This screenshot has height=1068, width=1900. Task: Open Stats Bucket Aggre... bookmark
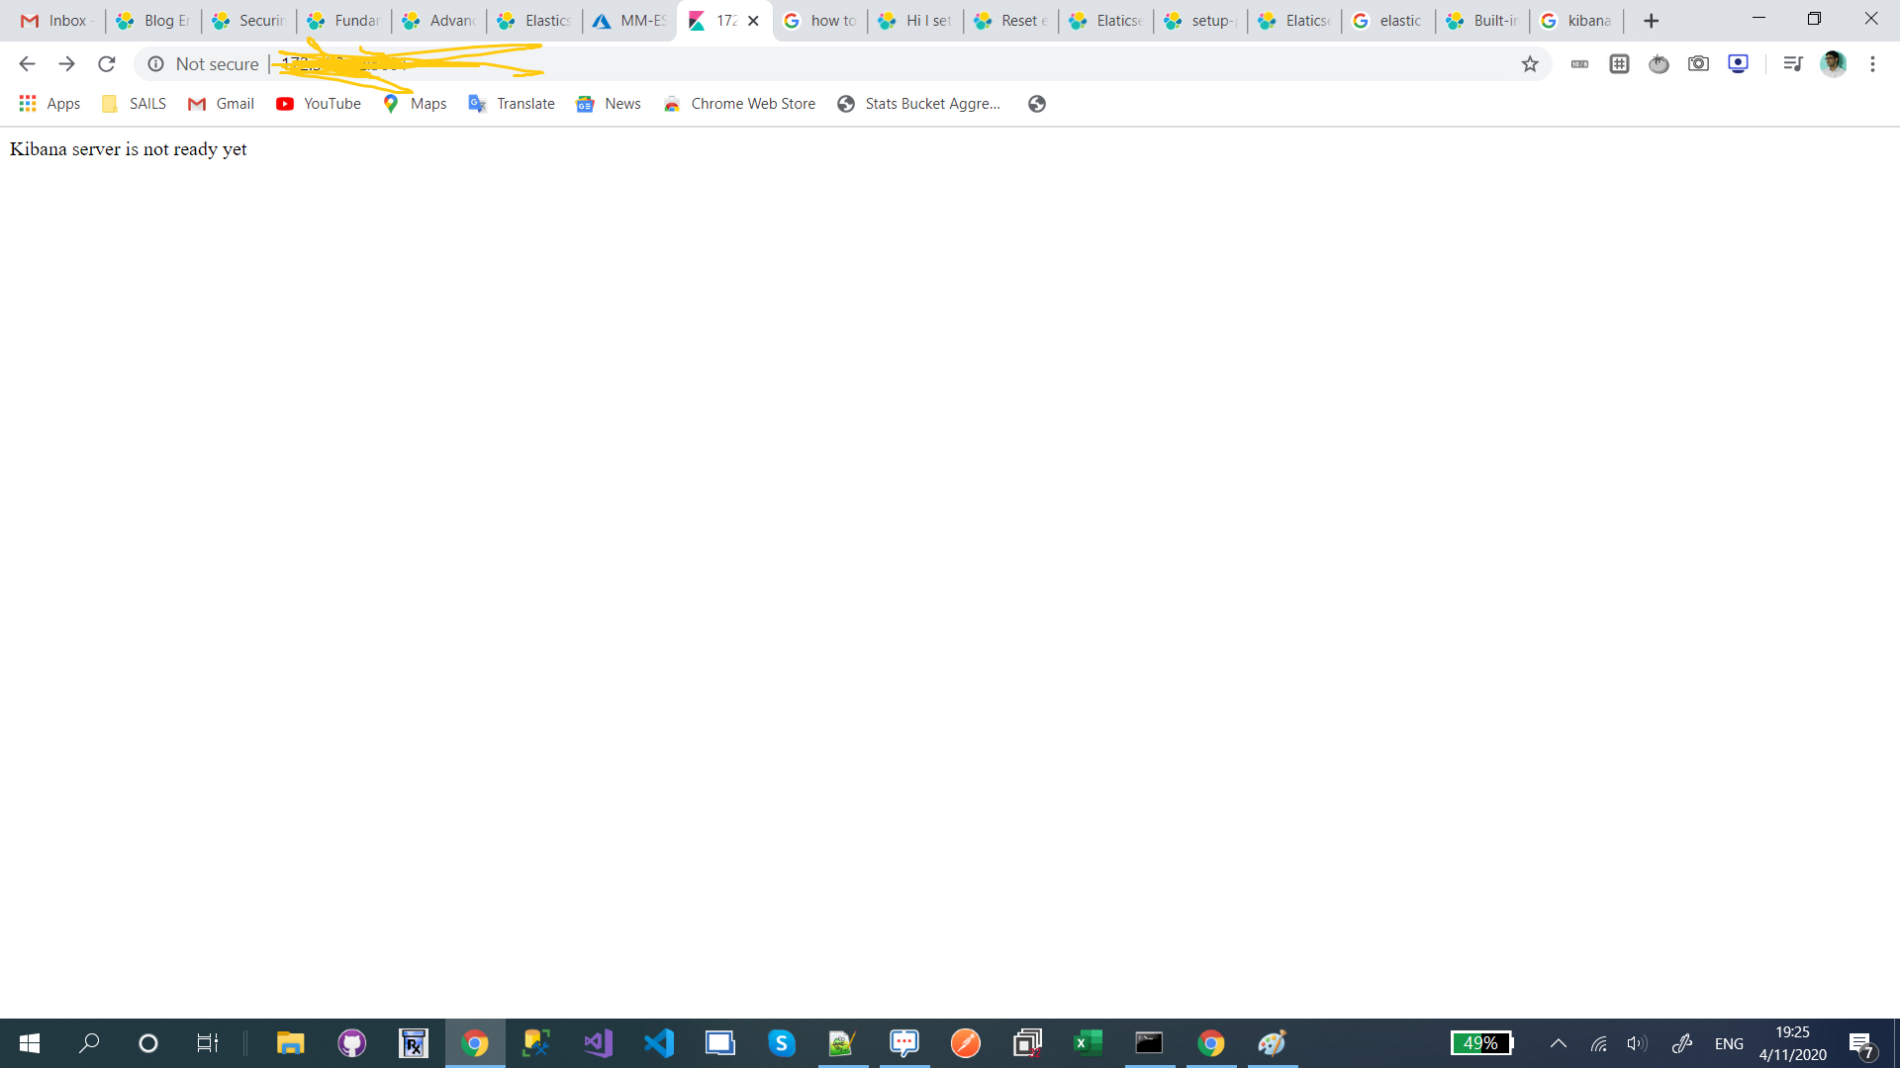pyautogui.click(x=919, y=104)
